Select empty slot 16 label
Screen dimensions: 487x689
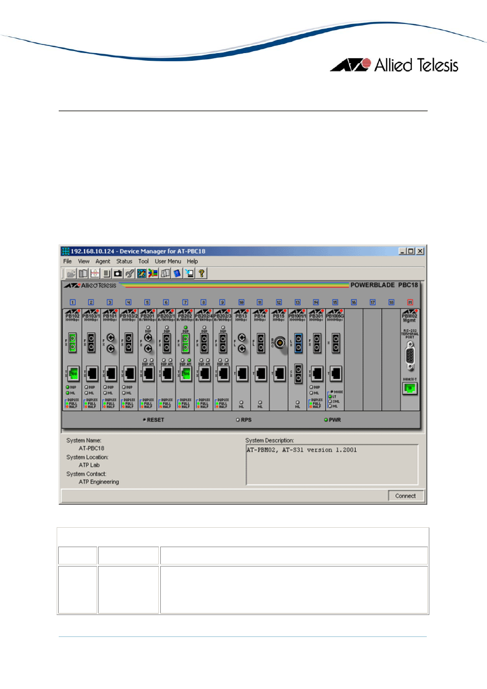(x=354, y=303)
